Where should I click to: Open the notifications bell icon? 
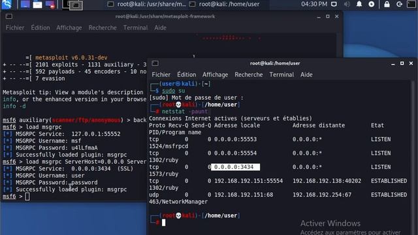pos(359,4)
